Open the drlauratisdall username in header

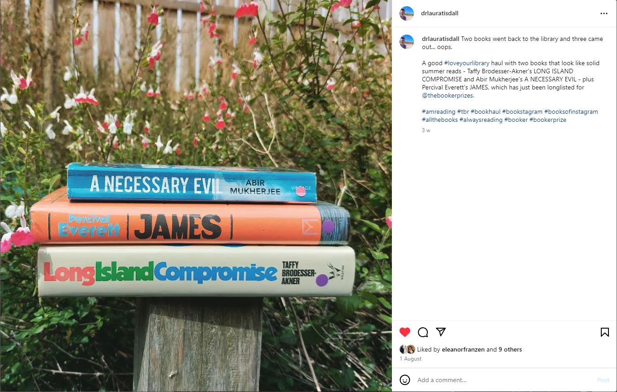coord(439,13)
